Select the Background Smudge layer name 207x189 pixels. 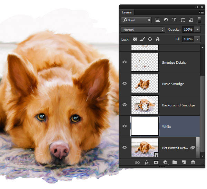[x=178, y=105]
